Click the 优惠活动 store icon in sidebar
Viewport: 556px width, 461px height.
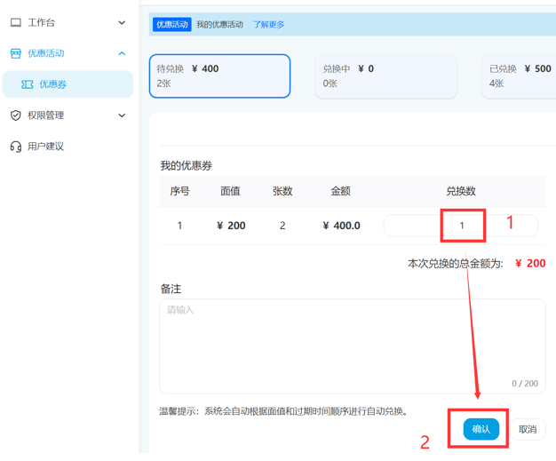tap(16, 54)
